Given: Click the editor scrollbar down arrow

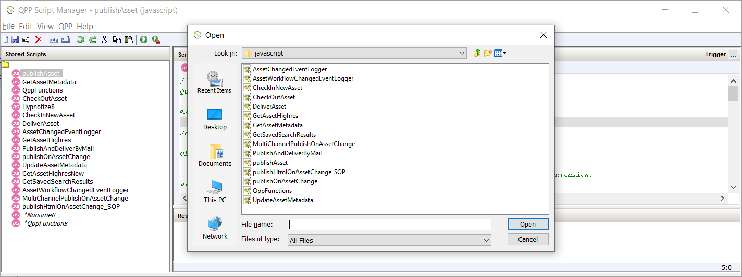Looking at the screenshot, I should pos(733,187).
